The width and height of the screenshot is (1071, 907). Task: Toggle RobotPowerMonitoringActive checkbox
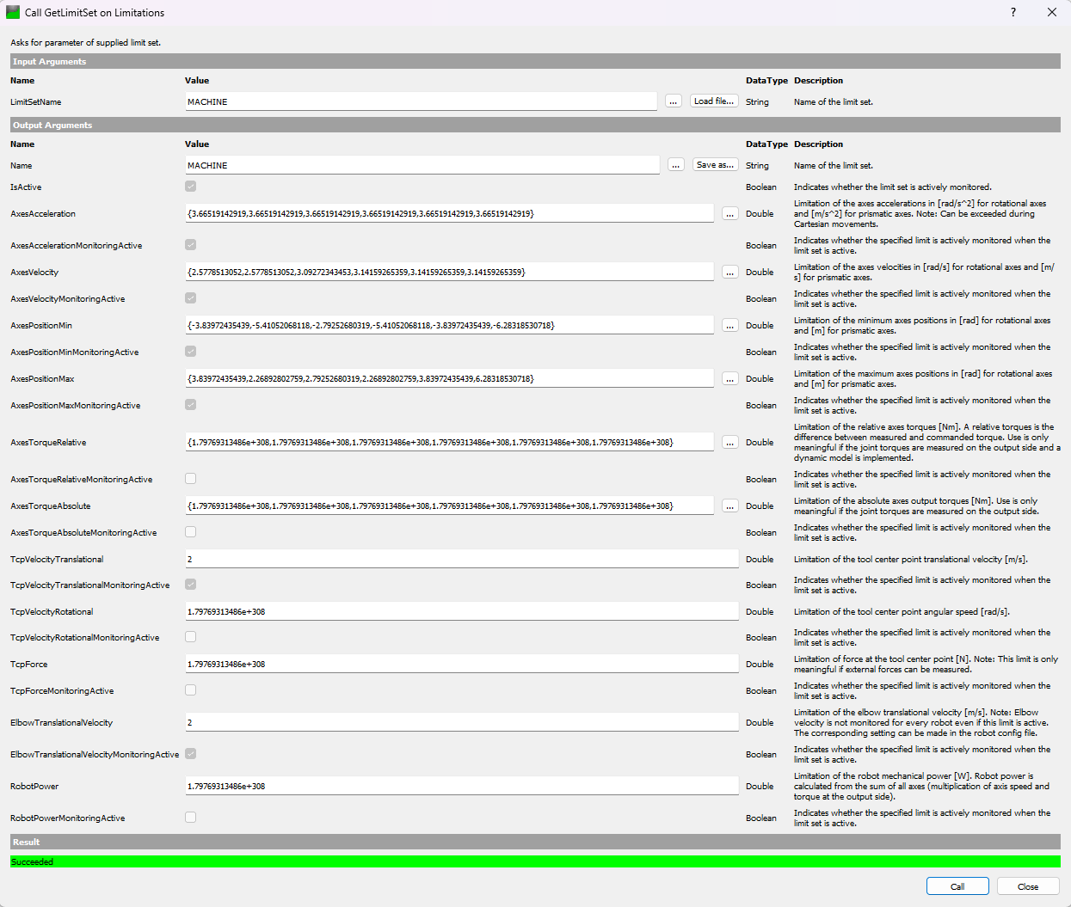(x=191, y=818)
